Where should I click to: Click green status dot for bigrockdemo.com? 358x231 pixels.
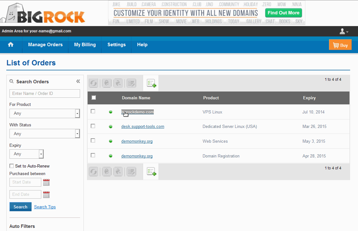(x=111, y=112)
